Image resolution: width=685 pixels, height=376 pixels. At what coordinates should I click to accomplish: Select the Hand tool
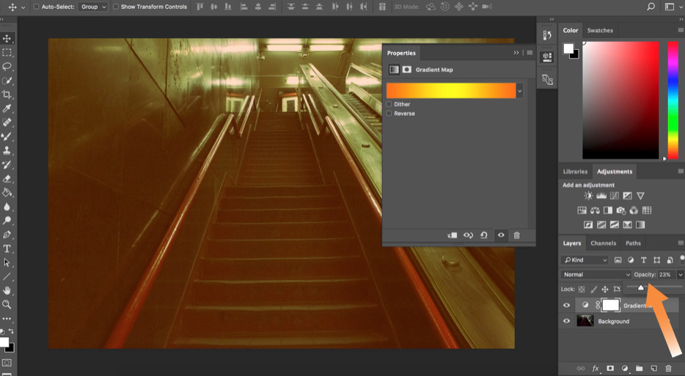point(7,290)
